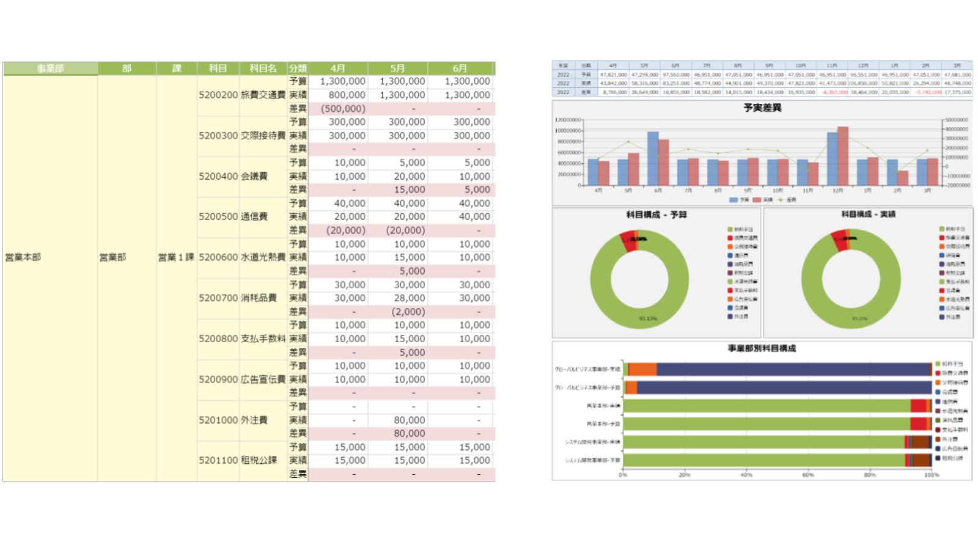Click the orange segment in the topmost stacked bar
978x550 pixels.
(642, 369)
